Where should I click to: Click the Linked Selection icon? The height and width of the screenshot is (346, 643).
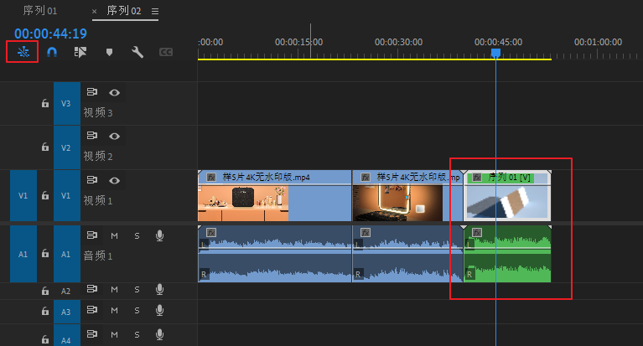pyautogui.click(x=80, y=52)
